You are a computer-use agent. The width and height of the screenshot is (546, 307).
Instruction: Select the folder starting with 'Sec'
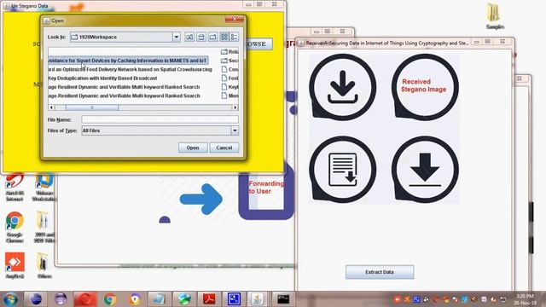[229, 61]
